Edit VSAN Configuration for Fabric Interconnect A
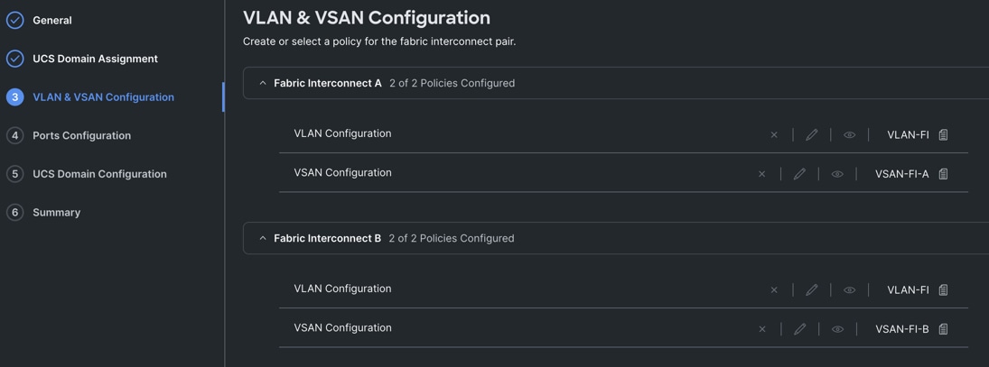 point(799,174)
